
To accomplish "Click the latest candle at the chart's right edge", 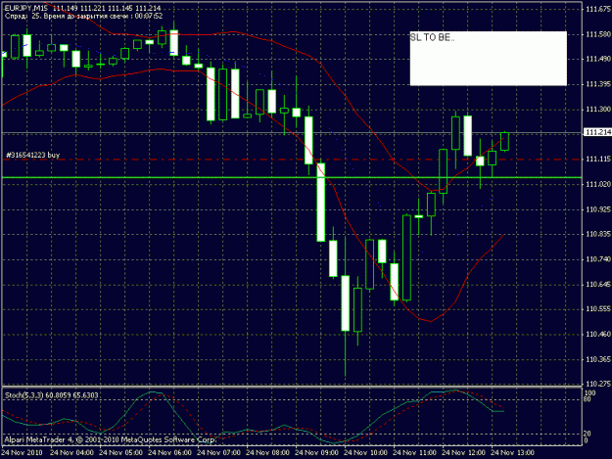I will 504,141.
